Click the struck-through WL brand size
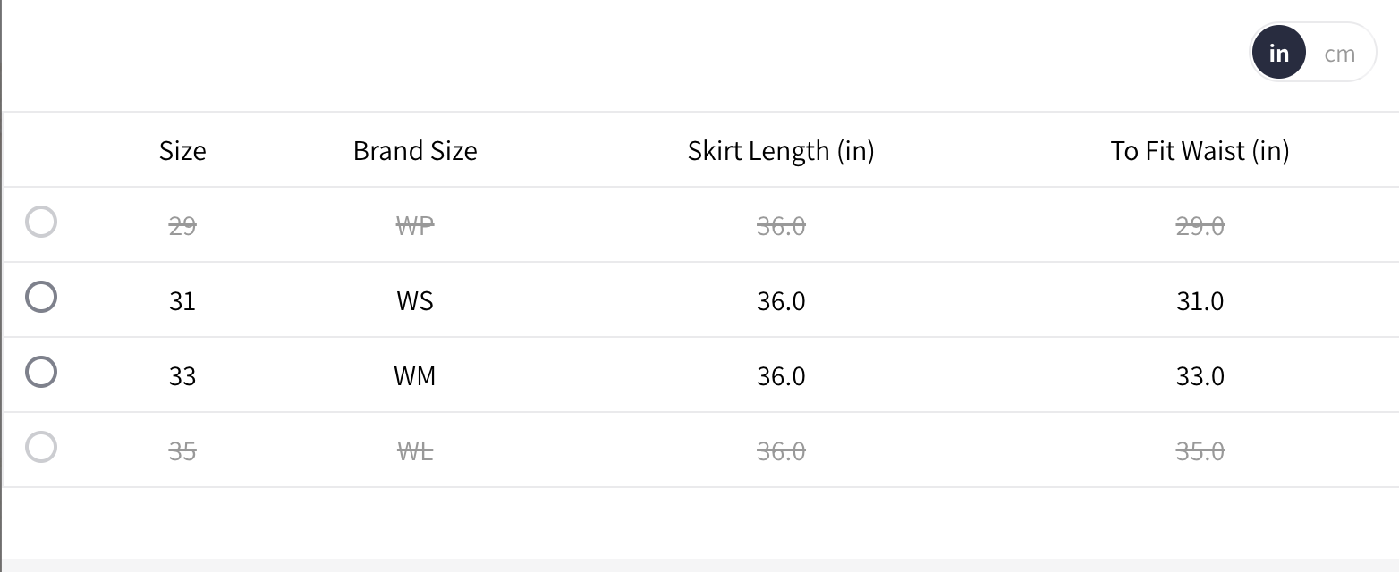1399x572 pixels. [415, 450]
